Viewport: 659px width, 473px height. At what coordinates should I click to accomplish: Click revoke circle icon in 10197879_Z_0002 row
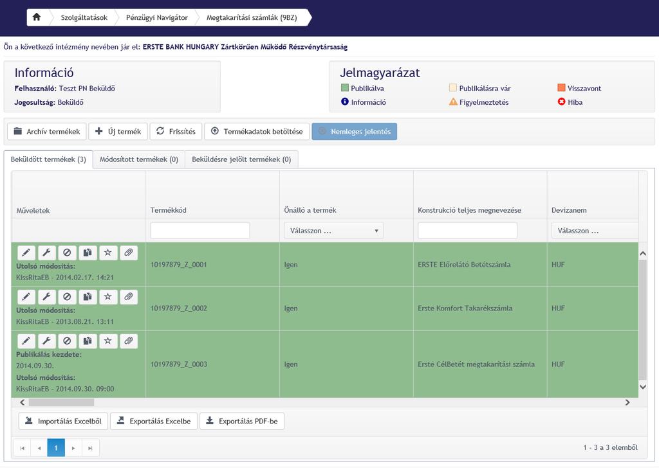67,297
